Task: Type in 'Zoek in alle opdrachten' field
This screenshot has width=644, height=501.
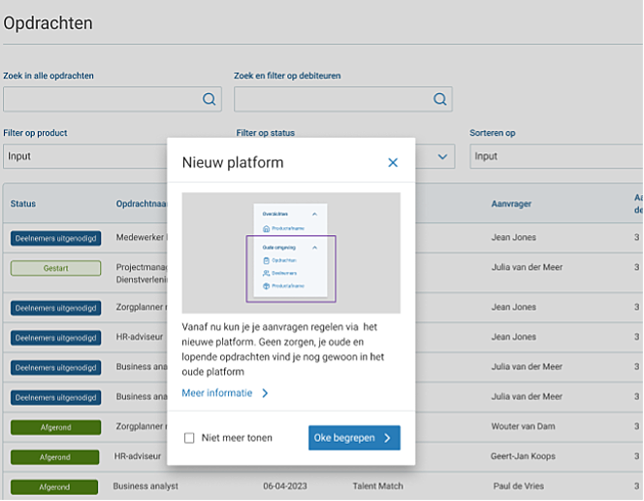Action: point(102,99)
